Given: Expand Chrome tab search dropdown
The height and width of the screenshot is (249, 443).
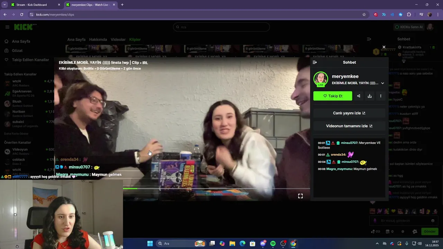Looking at the screenshot, I should pos(4,5).
